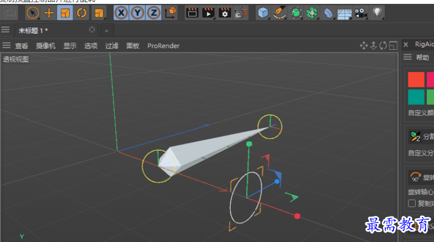Screen dimensions: 434x242
Task: Switch to the 未标题 1 document tab
Action: point(33,30)
